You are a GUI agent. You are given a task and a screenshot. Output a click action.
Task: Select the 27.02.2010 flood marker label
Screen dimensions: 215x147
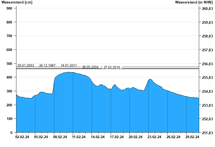point(112,67)
